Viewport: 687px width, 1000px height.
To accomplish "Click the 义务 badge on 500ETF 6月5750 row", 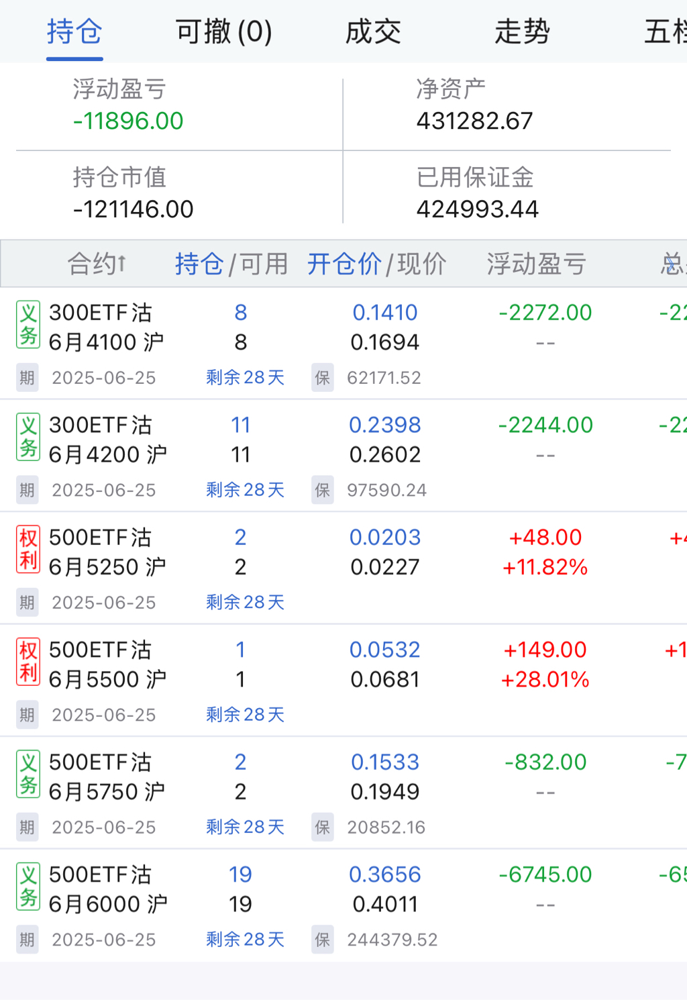I will (28, 774).
